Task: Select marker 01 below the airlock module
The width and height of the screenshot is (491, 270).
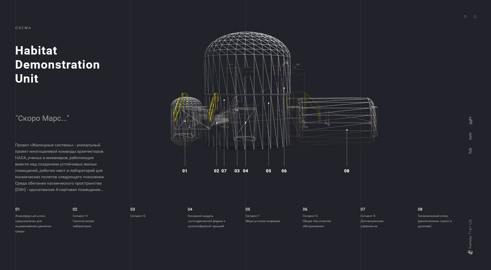Action: coord(185,171)
